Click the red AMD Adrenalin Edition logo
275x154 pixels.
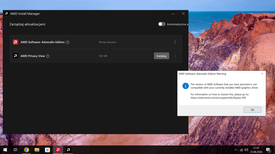click(x=16, y=42)
